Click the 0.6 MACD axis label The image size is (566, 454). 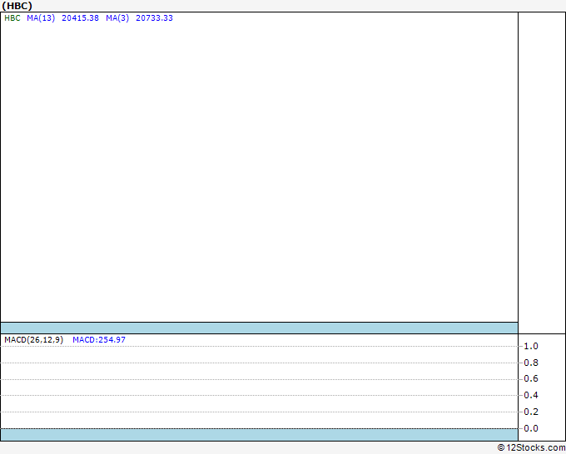(531, 378)
